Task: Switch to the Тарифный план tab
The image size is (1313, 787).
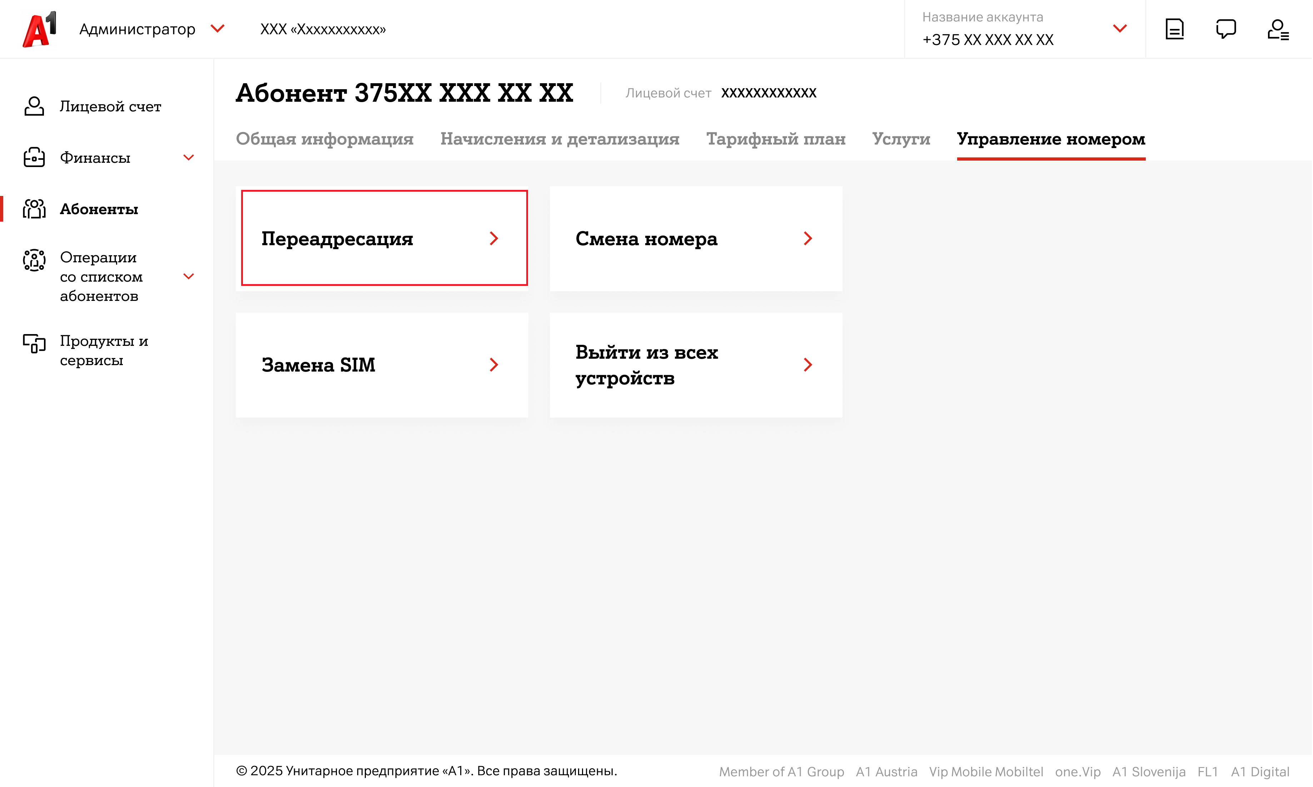Action: [x=775, y=139]
